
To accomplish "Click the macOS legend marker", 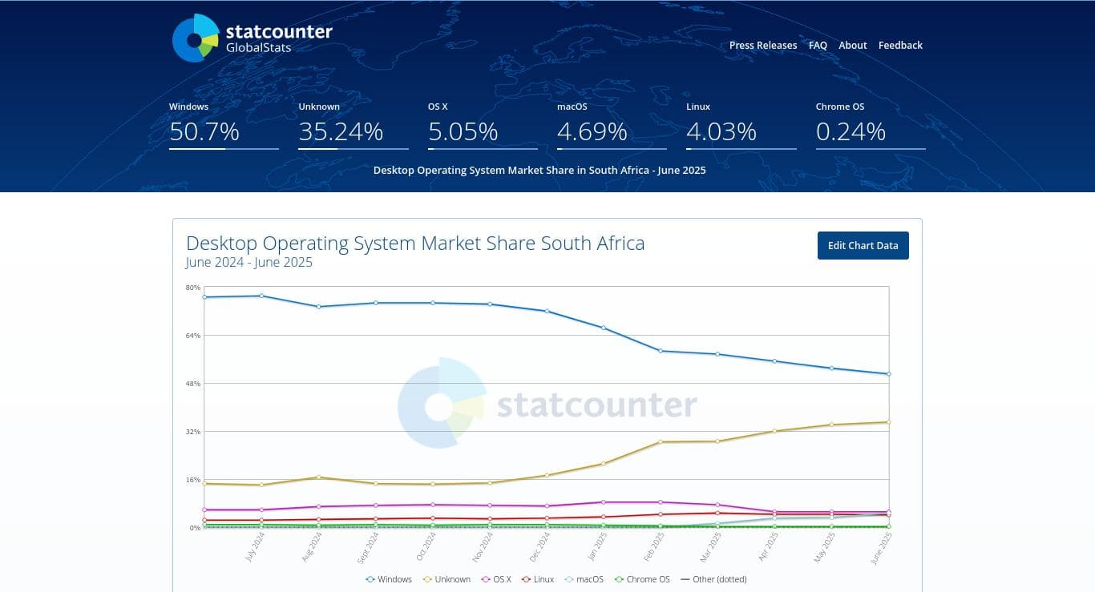I will [569, 579].
